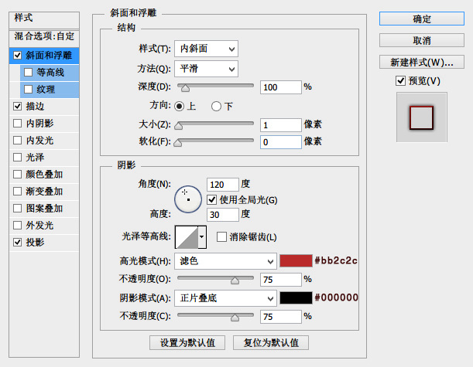Enable the 内发光 inner glow checkbox
The height and width of the screenshot is (367, 473).
click(x=18, y=141)
